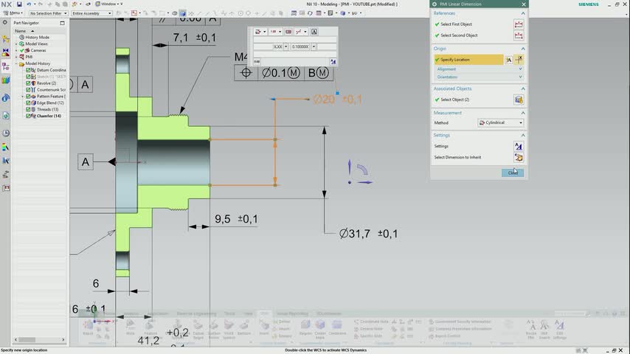This screenshot has width=630, height=354.
Task: Select the Part Navigator sidebar tab
Action: pos(6,66)
